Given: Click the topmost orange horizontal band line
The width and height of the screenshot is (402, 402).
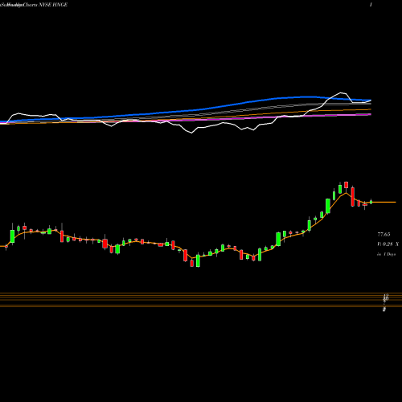Looking at the screenshot, I should pyautogui.click(x=201, y=293).
